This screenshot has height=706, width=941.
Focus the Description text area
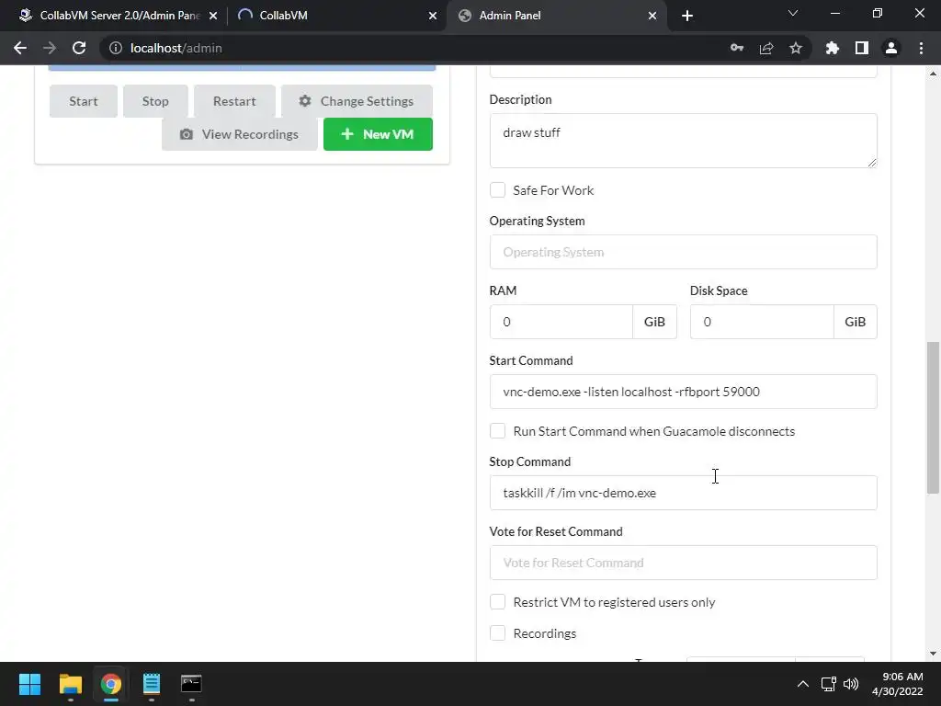tap(683, 141)
